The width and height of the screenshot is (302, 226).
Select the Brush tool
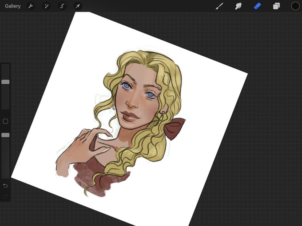tap(219, 6)
